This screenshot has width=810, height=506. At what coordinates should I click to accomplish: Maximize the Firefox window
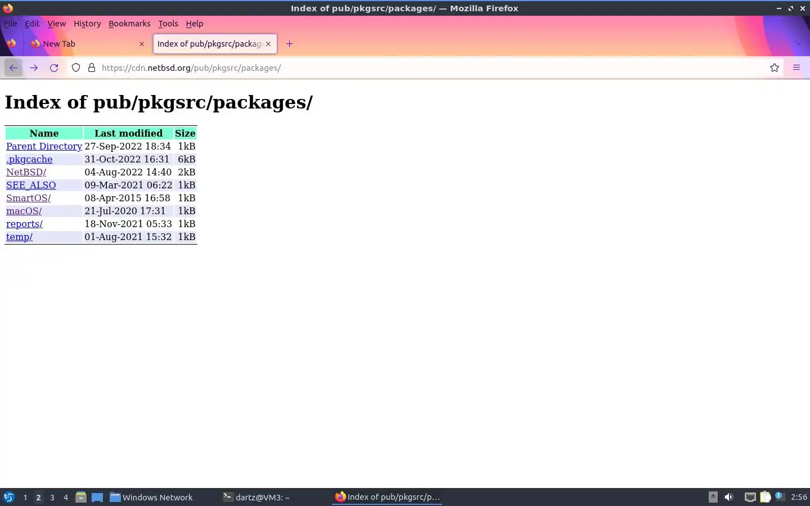pyautogui.click(x=791, y=8)
